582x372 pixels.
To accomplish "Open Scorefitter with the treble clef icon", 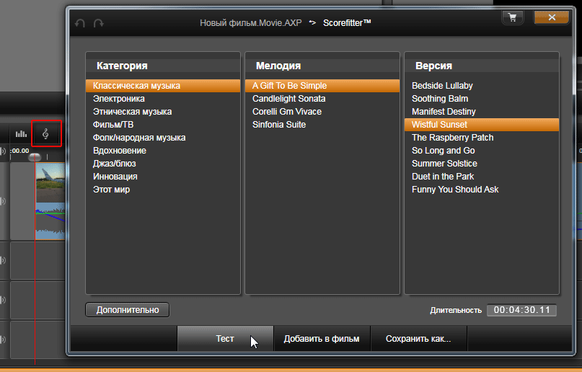I will click(46, 133).
